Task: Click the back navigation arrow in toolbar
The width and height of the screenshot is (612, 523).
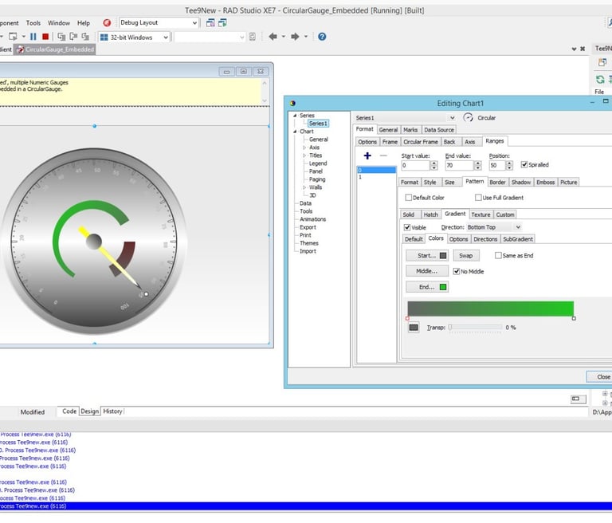Action: [x=273, y=37]
